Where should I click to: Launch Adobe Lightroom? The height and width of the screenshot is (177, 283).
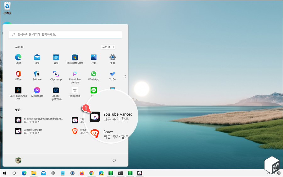click(56, 93)
